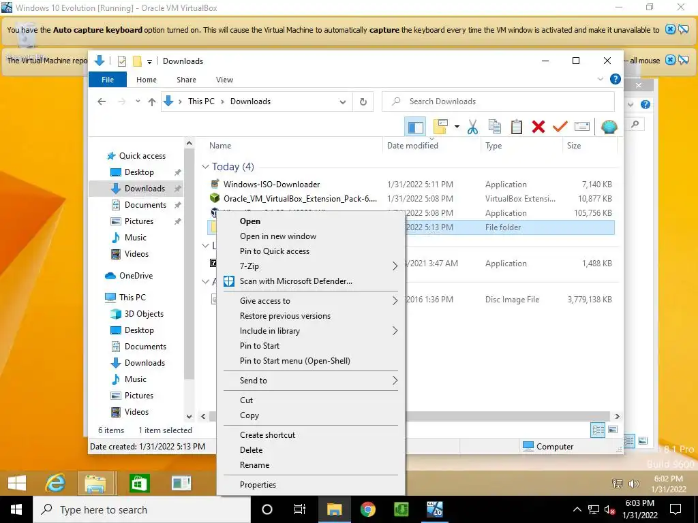Click the blue Help question mark icon

616,79
